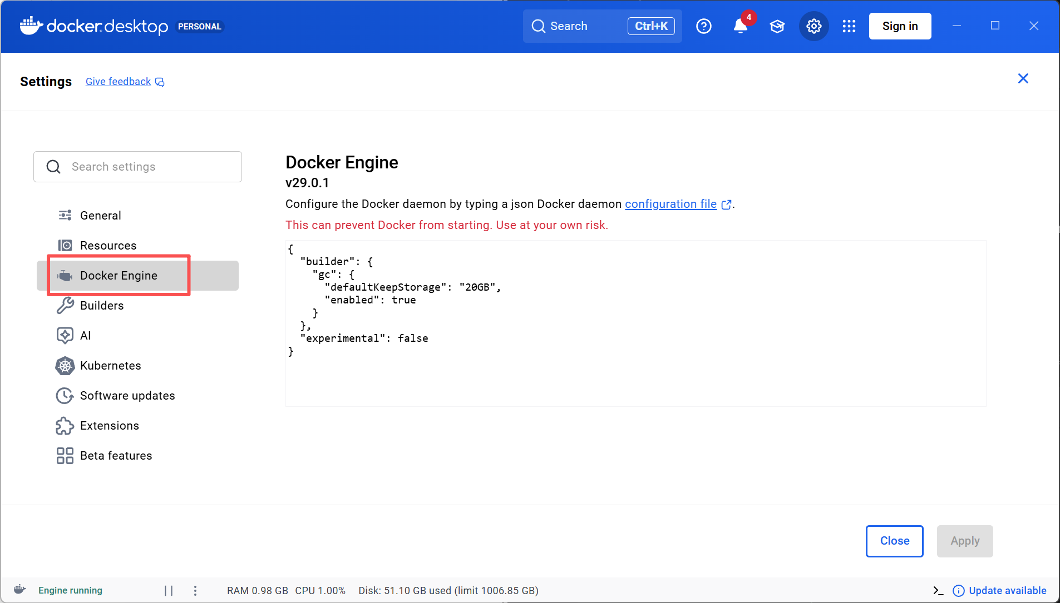Open the terminal icon in status bar
This screenshot has height=603, width=1060.
tap(938, 590)
